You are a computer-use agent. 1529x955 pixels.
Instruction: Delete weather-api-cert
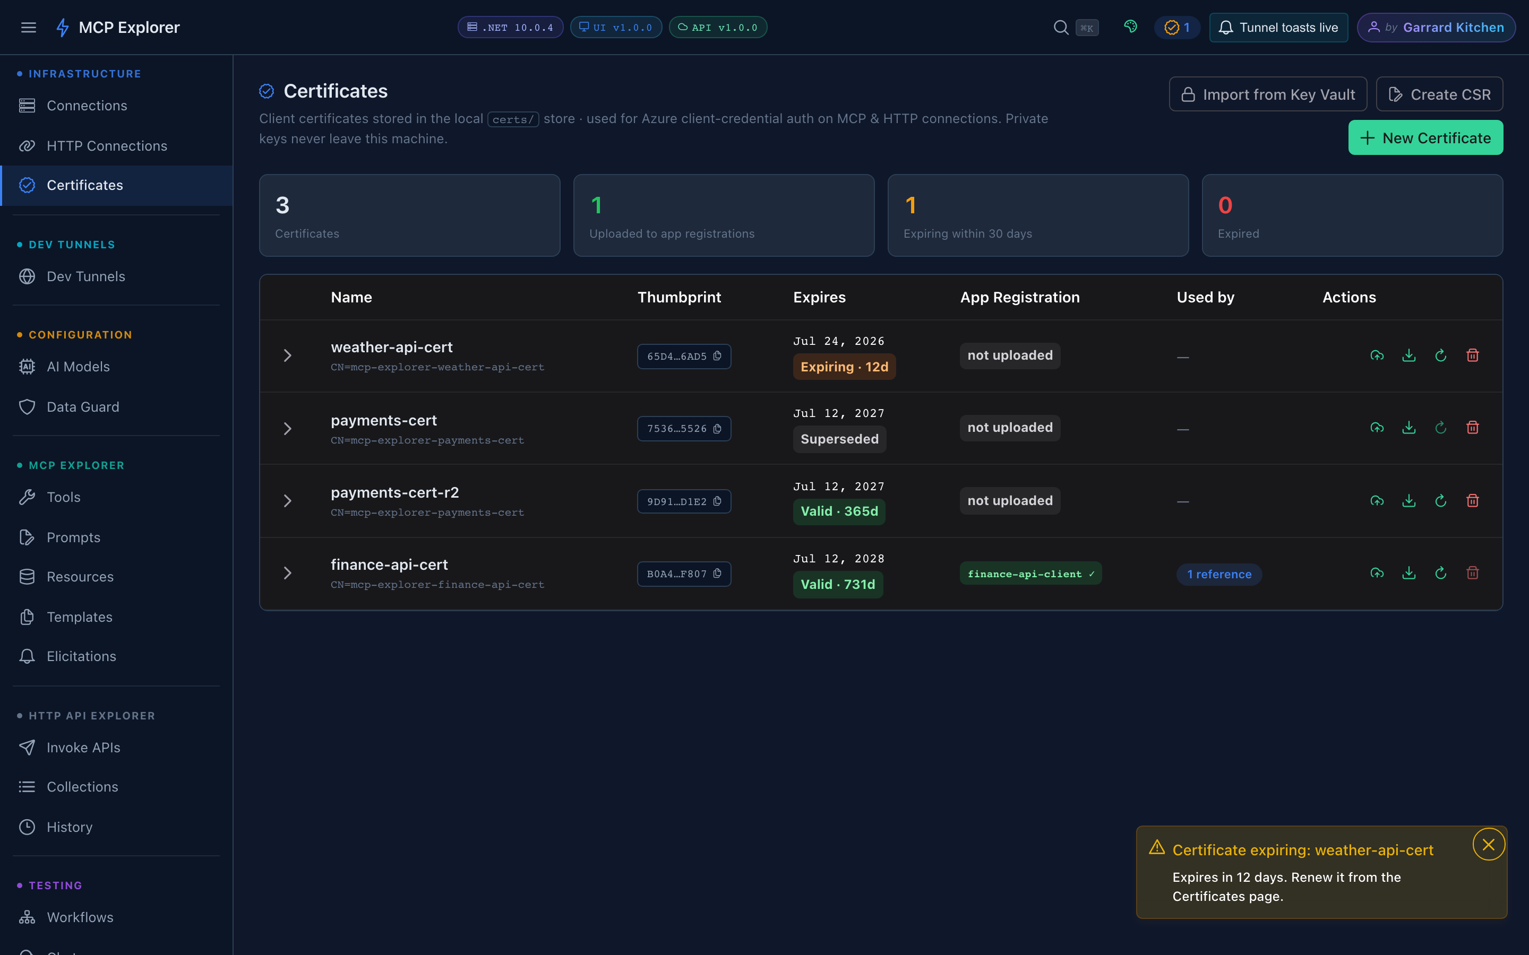pos(1472,355)
